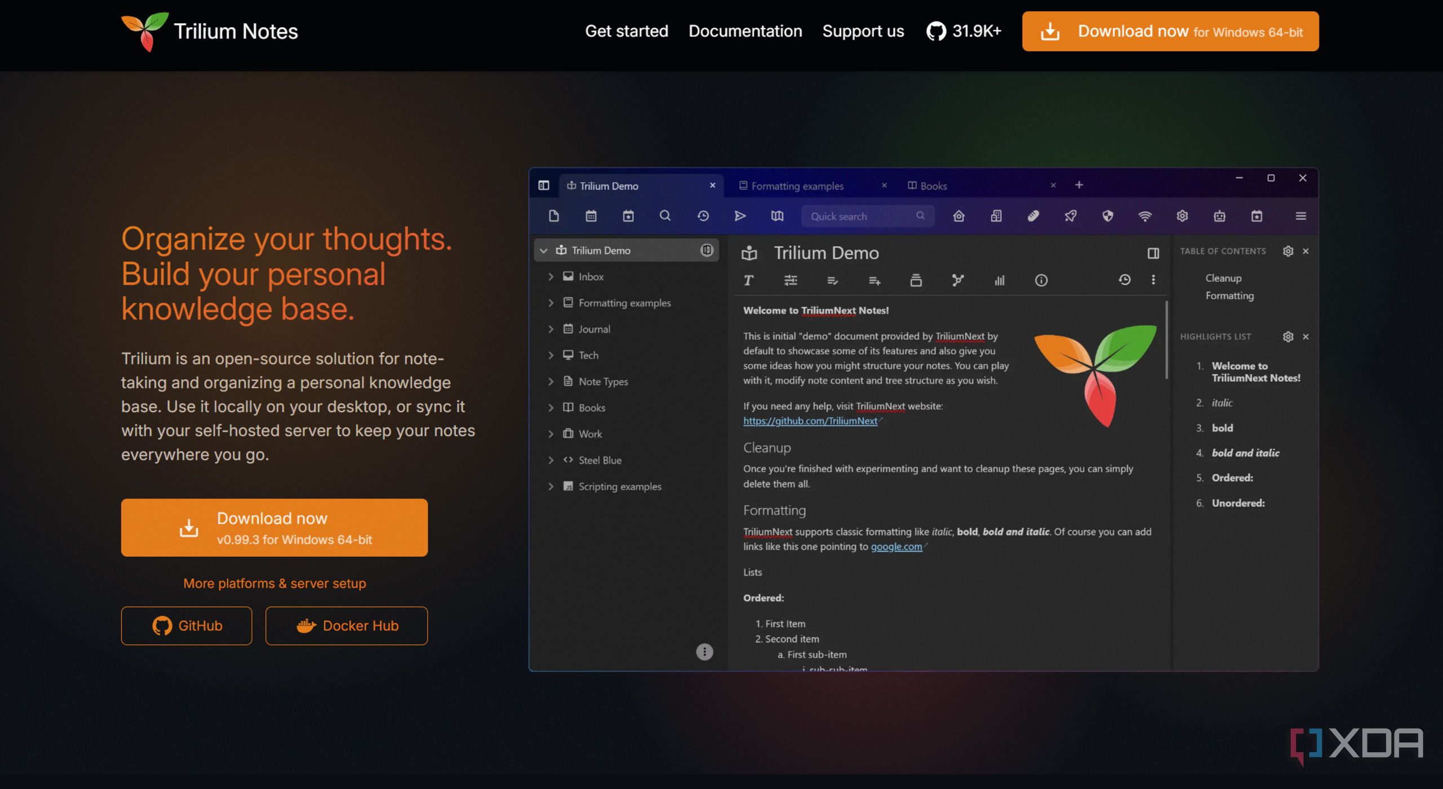
Task: Click the Text format T icon in ribbon
Action: [748, 280]
